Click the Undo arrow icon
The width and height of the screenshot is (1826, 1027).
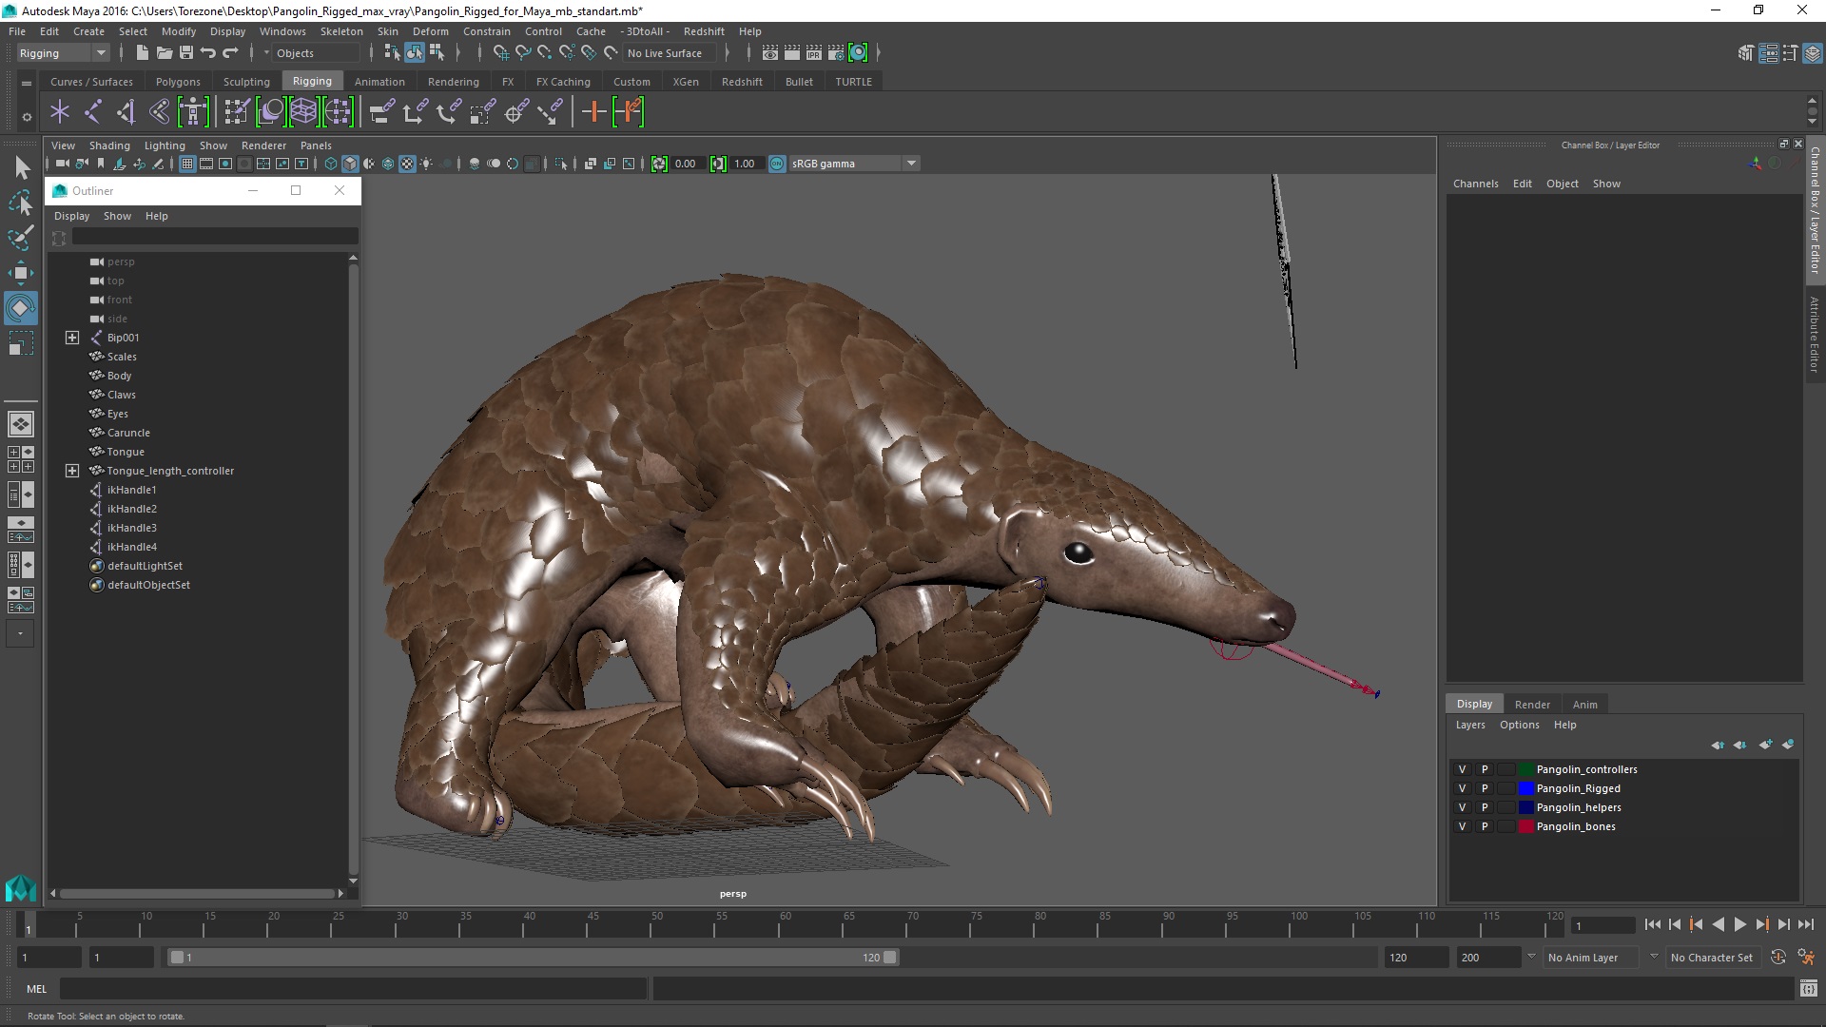[x=208, y=53]
